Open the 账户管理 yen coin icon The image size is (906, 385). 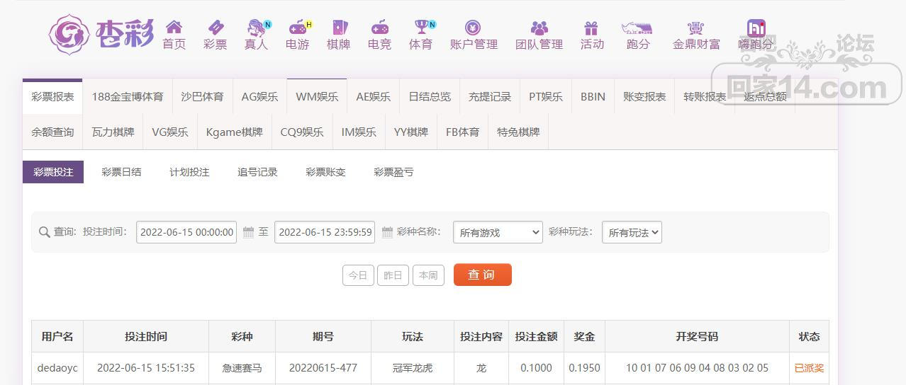[x=473, y=28]
